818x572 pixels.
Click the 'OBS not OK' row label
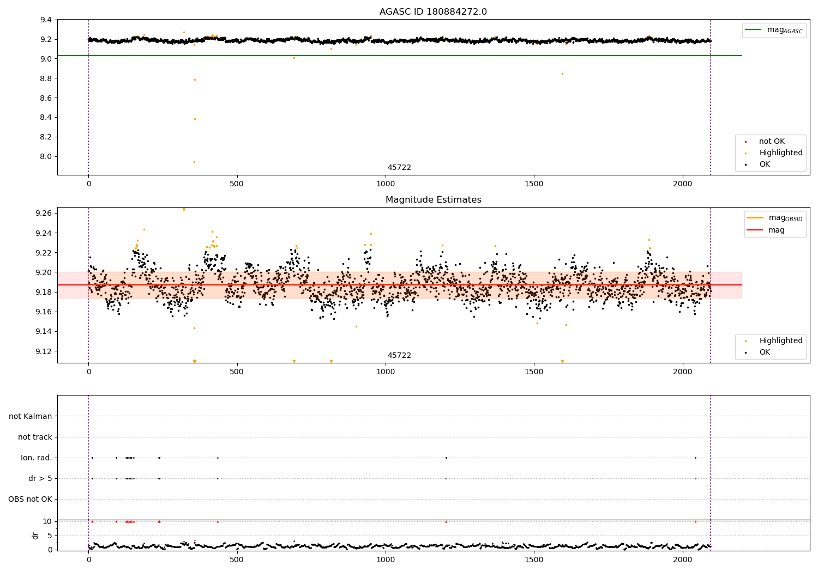coord(30,499)
